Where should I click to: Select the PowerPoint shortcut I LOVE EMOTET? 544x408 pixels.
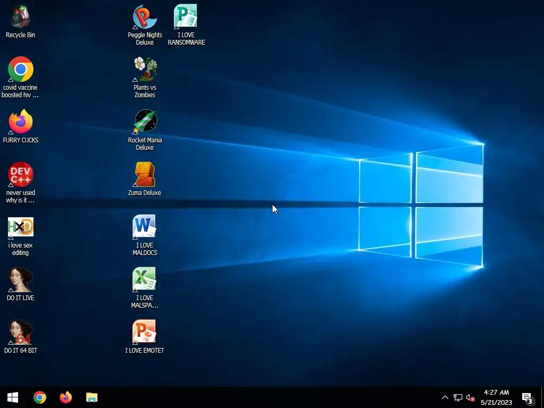pyautogui.click(x=144, y=336)
